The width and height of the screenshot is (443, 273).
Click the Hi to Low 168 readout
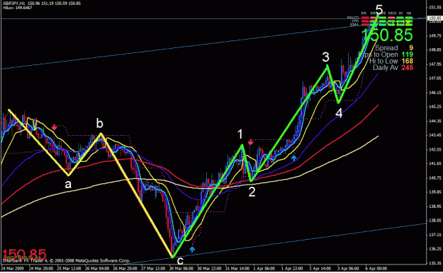click(x=391, y=61)
